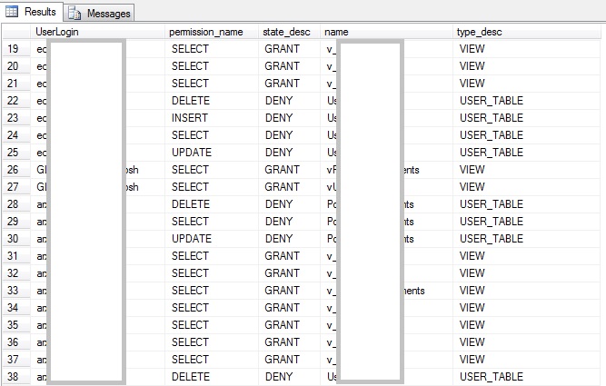Click SELECT permission in row 32
606x386 pixels.
tap(190, 273)
